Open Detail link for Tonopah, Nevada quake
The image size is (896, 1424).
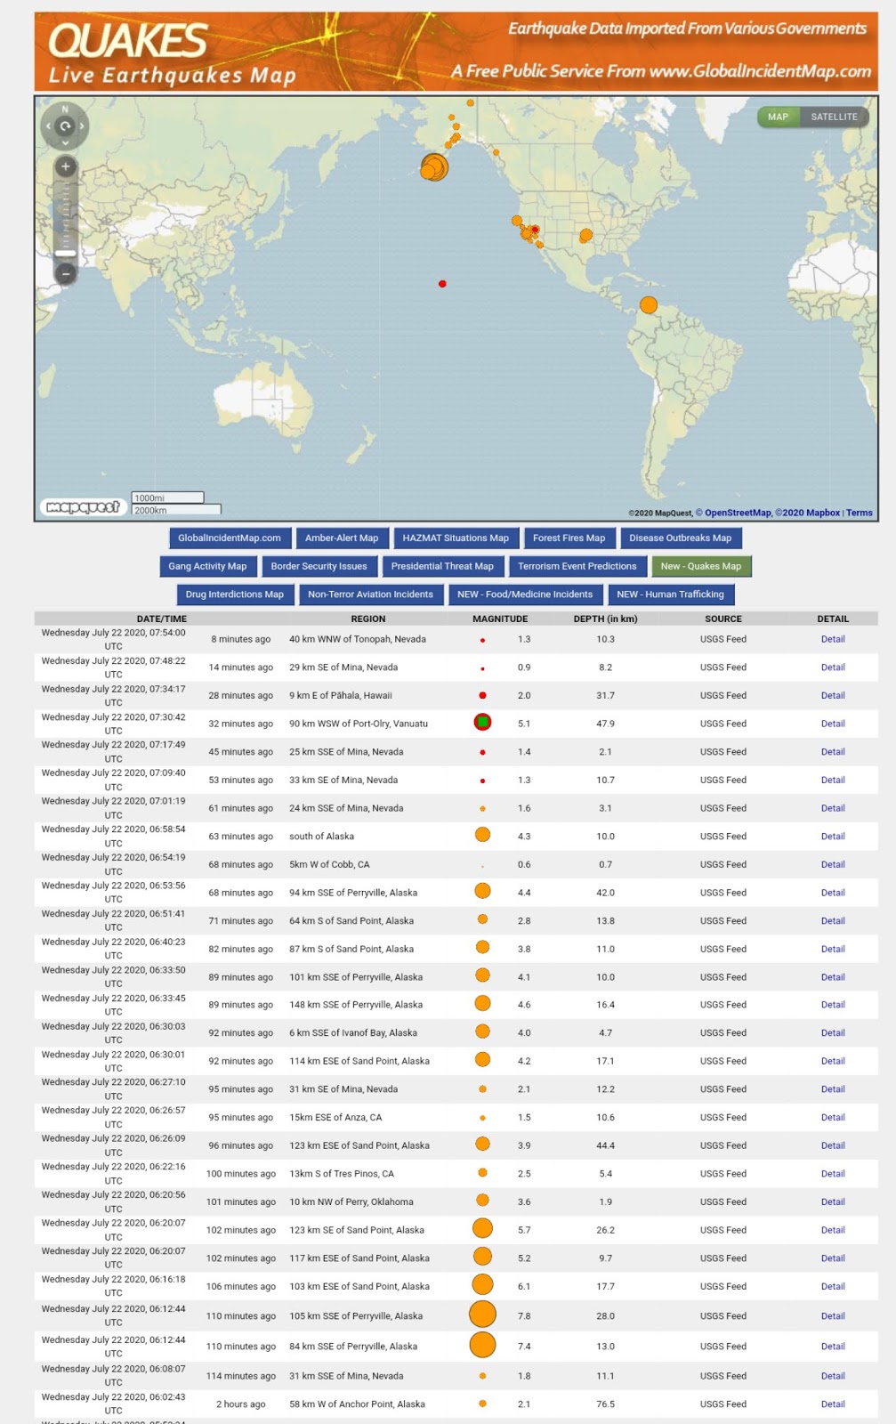tap(833, 639)
